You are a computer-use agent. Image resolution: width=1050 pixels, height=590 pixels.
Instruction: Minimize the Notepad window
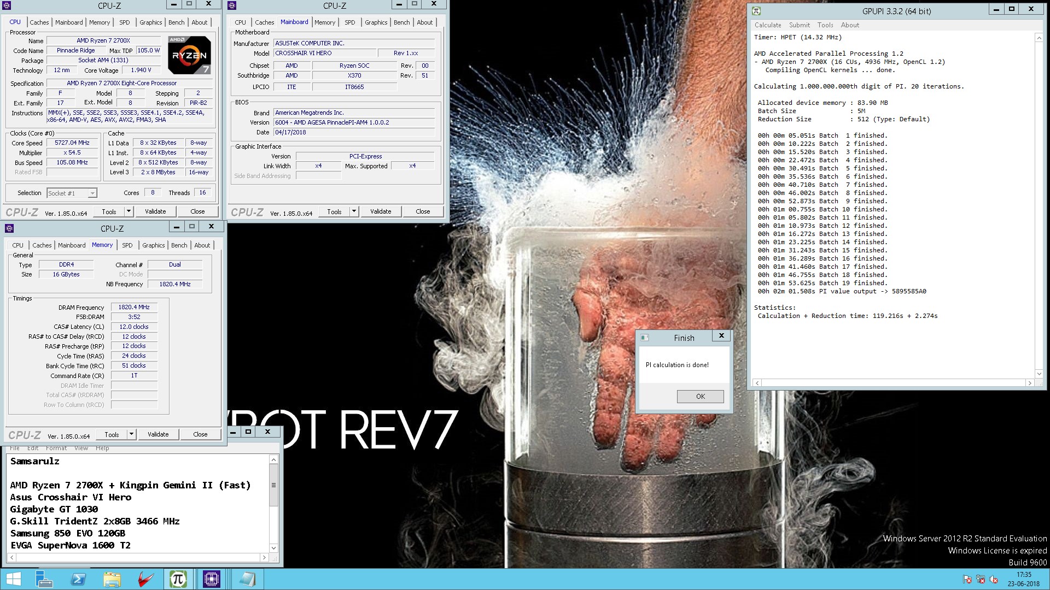pos(233,432)
